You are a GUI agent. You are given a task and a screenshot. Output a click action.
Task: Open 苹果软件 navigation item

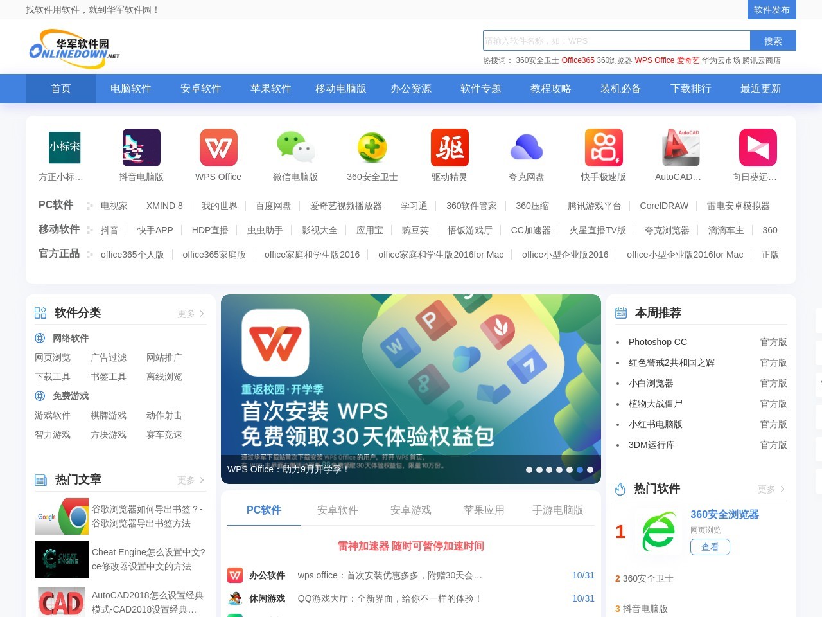coord(271,89)
